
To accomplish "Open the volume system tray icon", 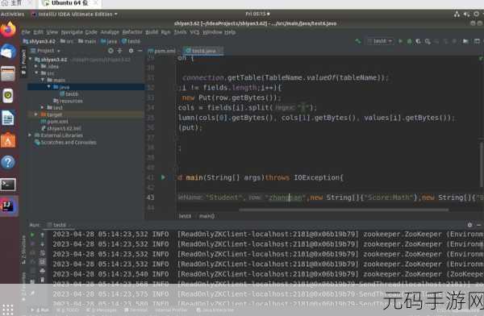I will tap(466, 14).
